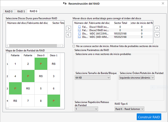
Task: Click left scroll arrow of disk list
Action: [x=8, y=46]
